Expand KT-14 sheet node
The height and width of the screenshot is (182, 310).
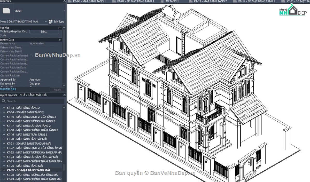point(4,112)
